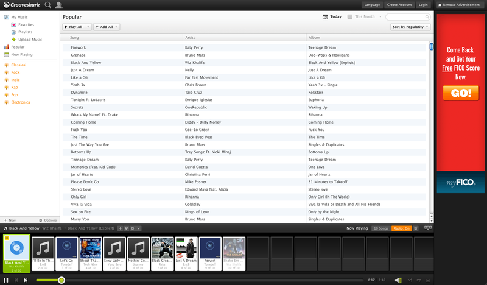The image size is (487, 285).
Task: Show Today's popular songs
Action: (x=332, y=17)
